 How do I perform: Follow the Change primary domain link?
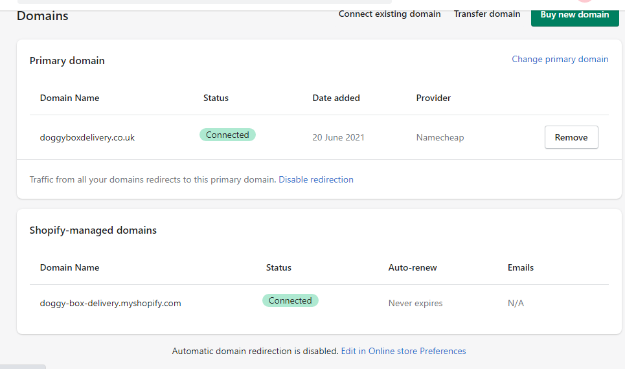(x=560, y=59)
